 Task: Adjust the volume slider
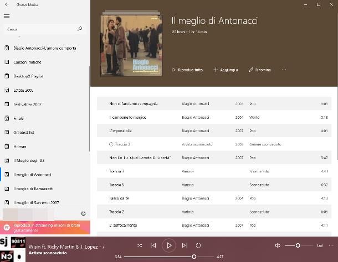coord(299,245)
